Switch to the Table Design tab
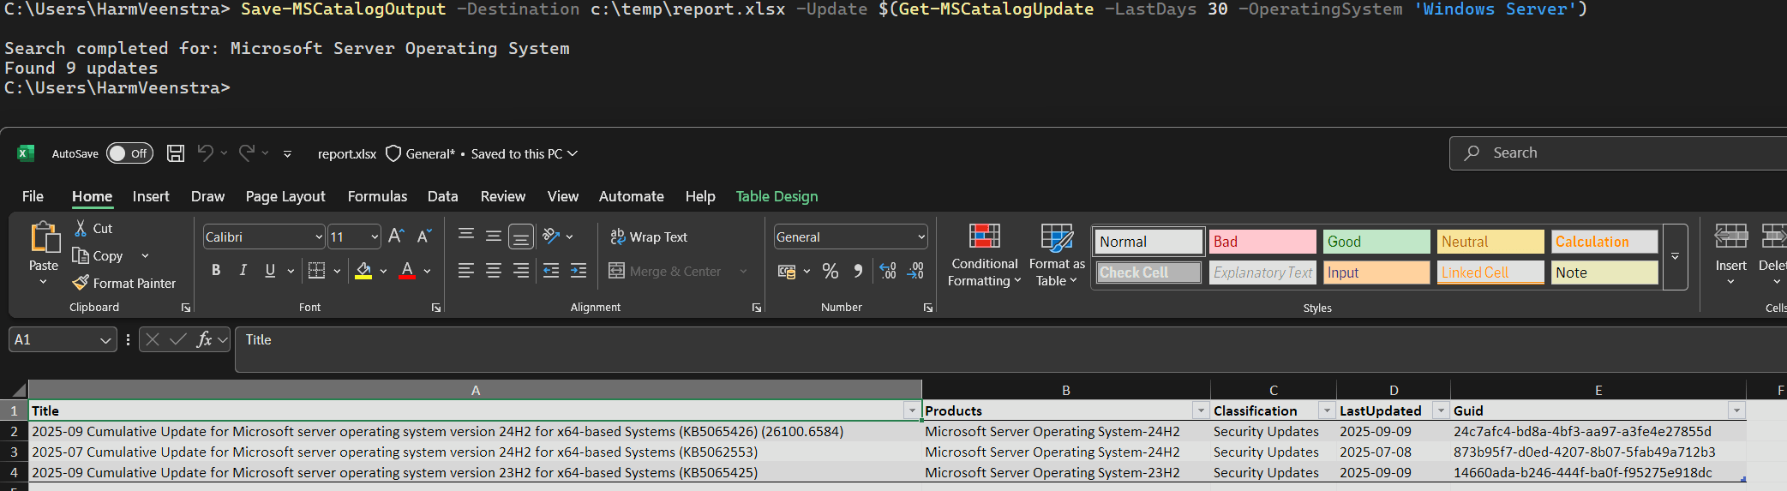The height and width of the screenshot is (491, 1787). (777, 196)
